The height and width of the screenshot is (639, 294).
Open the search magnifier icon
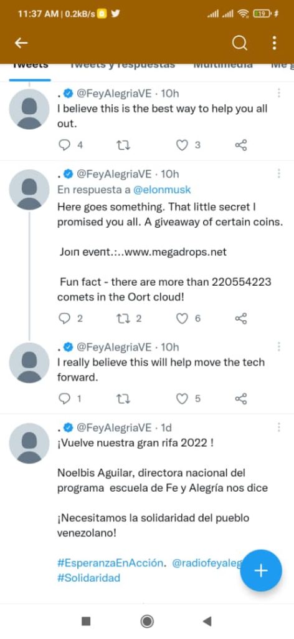(x=240, y=43)
